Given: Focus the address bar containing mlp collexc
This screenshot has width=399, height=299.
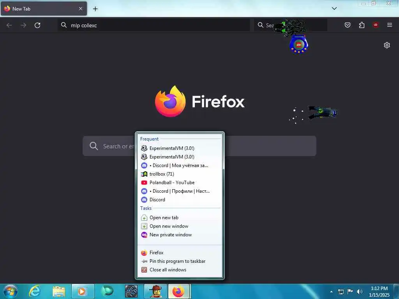Looking at the screenshot, I should (x=154, y=25).
